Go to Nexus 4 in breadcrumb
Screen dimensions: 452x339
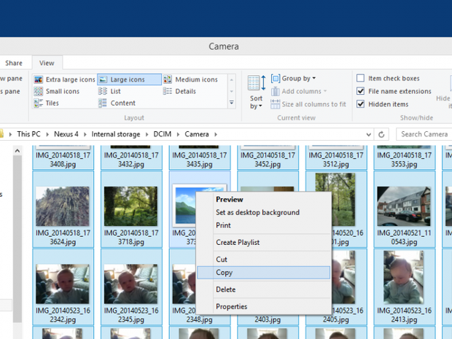click(x=66, y=134)
